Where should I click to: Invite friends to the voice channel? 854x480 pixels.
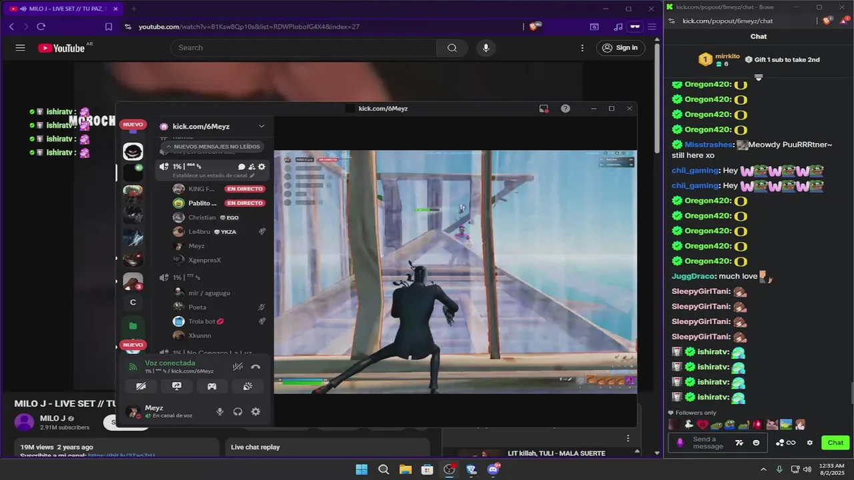click(x=252, y=167)
